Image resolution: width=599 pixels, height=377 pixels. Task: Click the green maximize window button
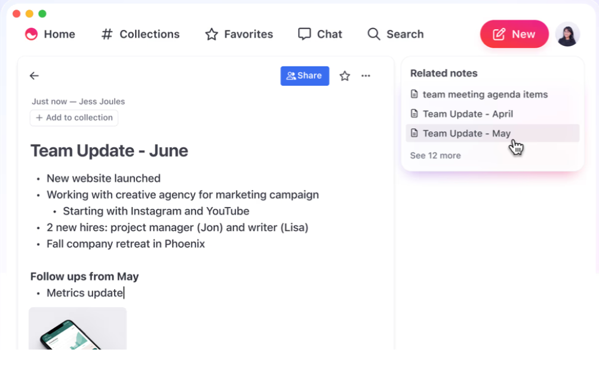click(x=42, y=14)
